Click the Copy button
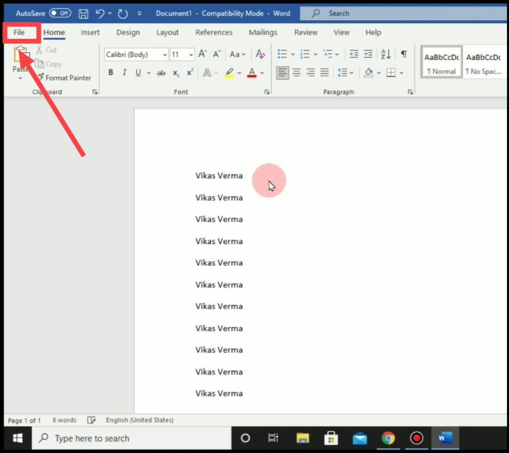Image resolution: width=509 pixels, height=453 pixels. 49,64
